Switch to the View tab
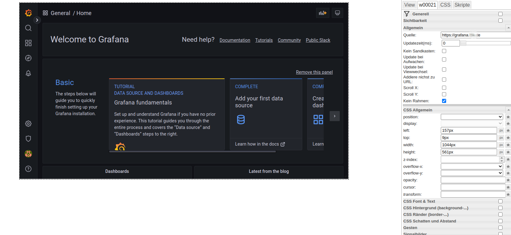511x235 pixels. click(409, 5)
